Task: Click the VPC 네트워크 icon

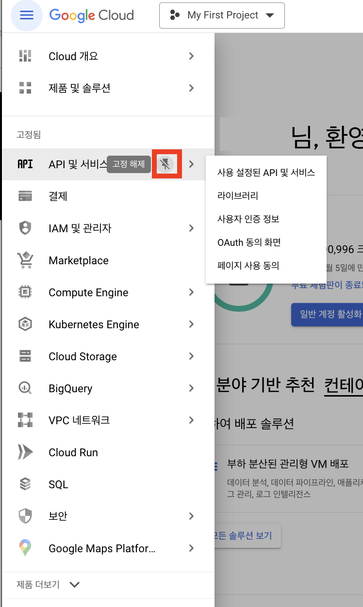Action: [x=25, y=420]
